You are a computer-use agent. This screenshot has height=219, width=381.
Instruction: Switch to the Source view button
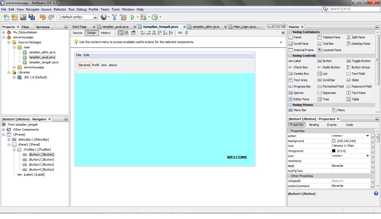(77, 33)
